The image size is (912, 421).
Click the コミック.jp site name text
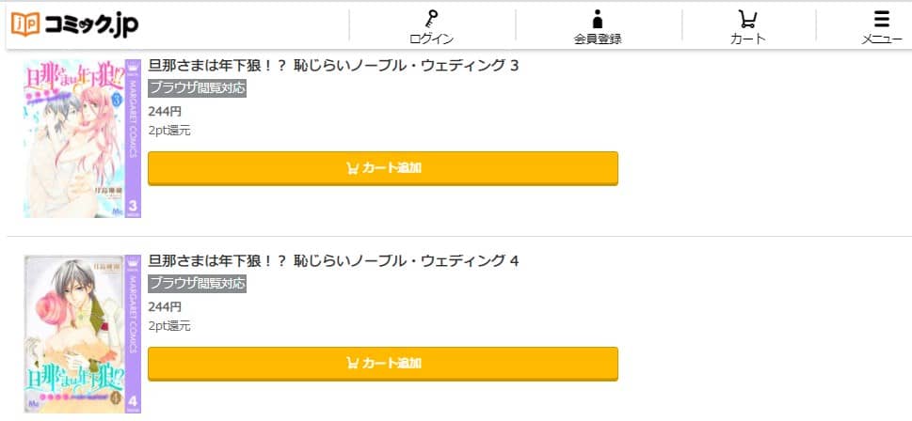click(91, 25)
